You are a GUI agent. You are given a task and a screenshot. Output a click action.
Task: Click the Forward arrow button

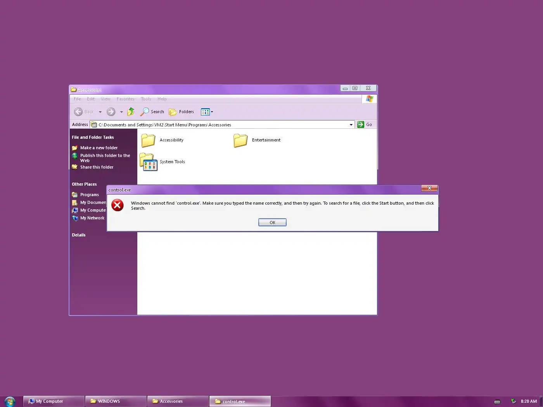tap(111, 112)
